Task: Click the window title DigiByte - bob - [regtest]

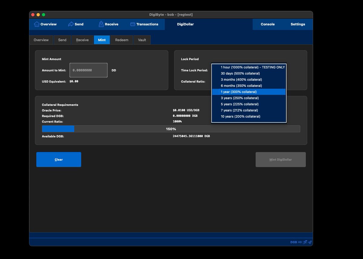Action: [x=171, y=15]
